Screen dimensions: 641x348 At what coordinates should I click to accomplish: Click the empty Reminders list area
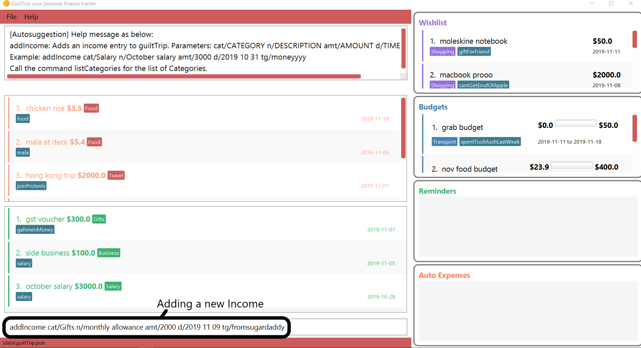coord(528,227)
